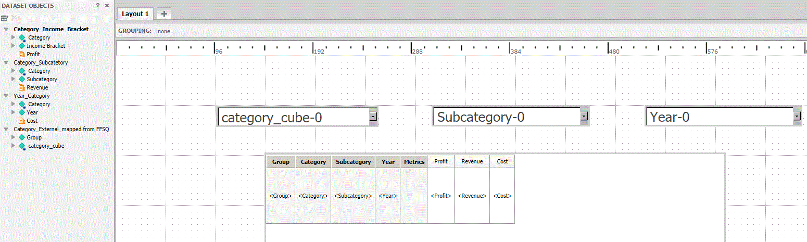
Task: Close the Dataset Objects panel
Action: (107, 5)
